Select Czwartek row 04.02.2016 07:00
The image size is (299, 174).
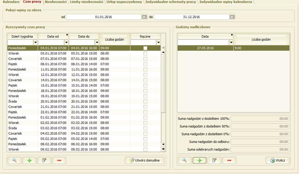84,134
